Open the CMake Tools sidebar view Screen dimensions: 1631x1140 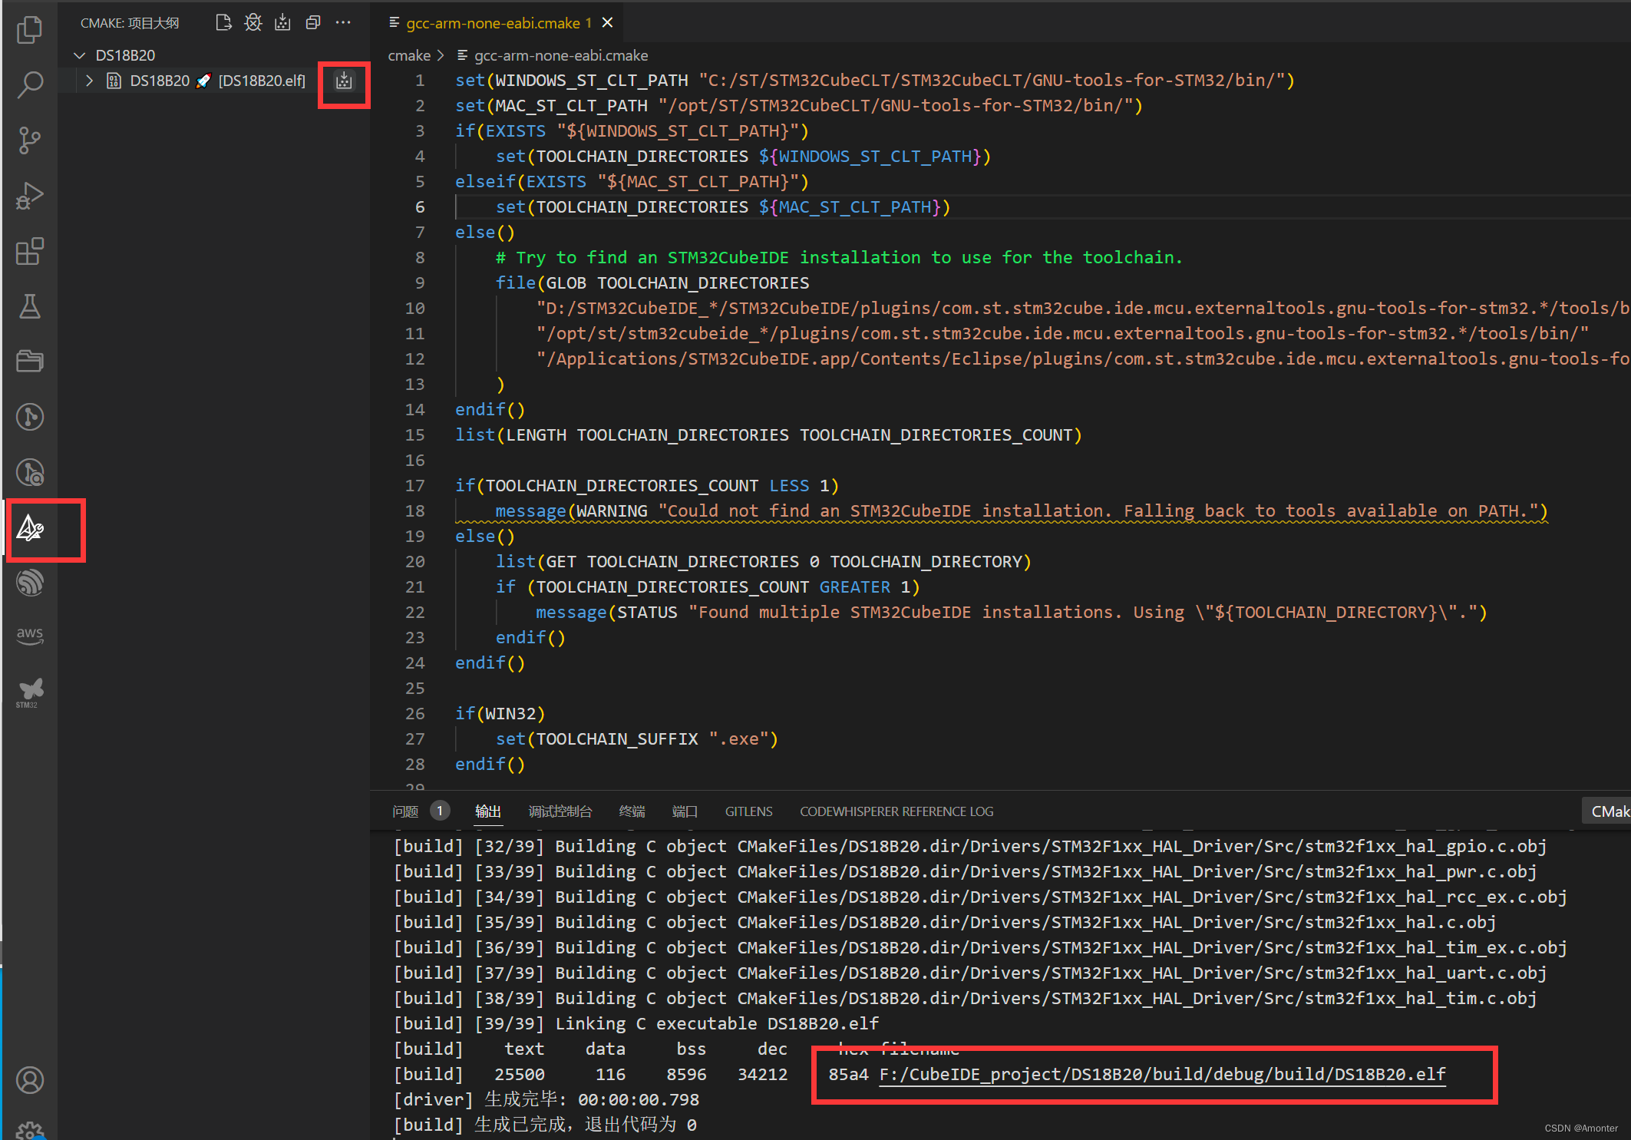[x=29, y=528]
